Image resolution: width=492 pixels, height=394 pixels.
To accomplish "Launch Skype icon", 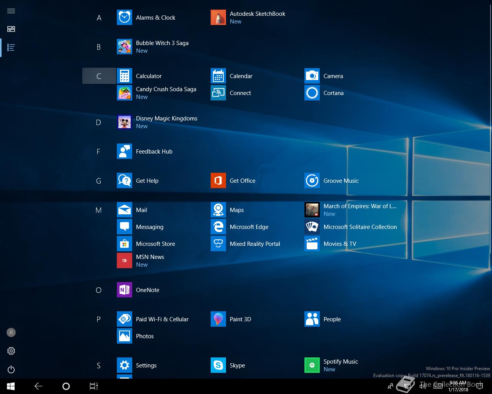I will point(218,366).
